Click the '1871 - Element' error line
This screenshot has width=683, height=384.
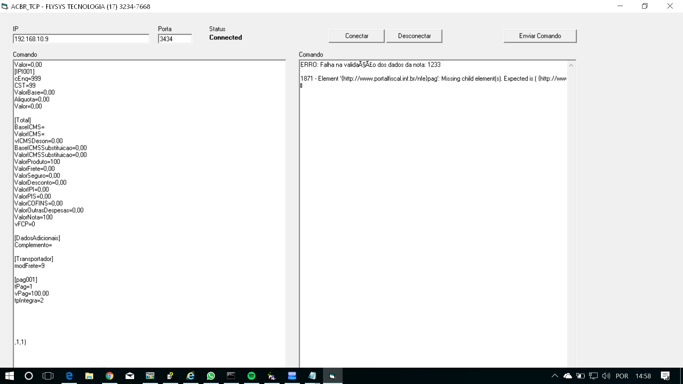[x=433, y=79]
